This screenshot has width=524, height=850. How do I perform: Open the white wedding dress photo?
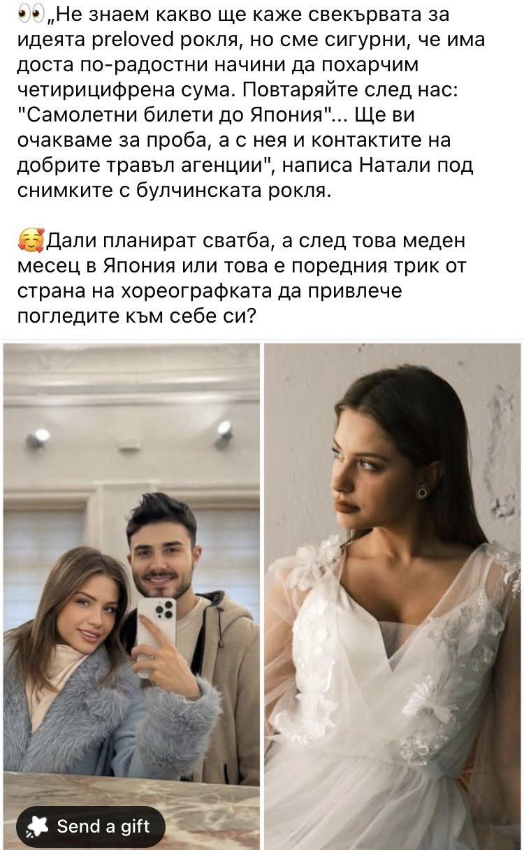(393, 596)
